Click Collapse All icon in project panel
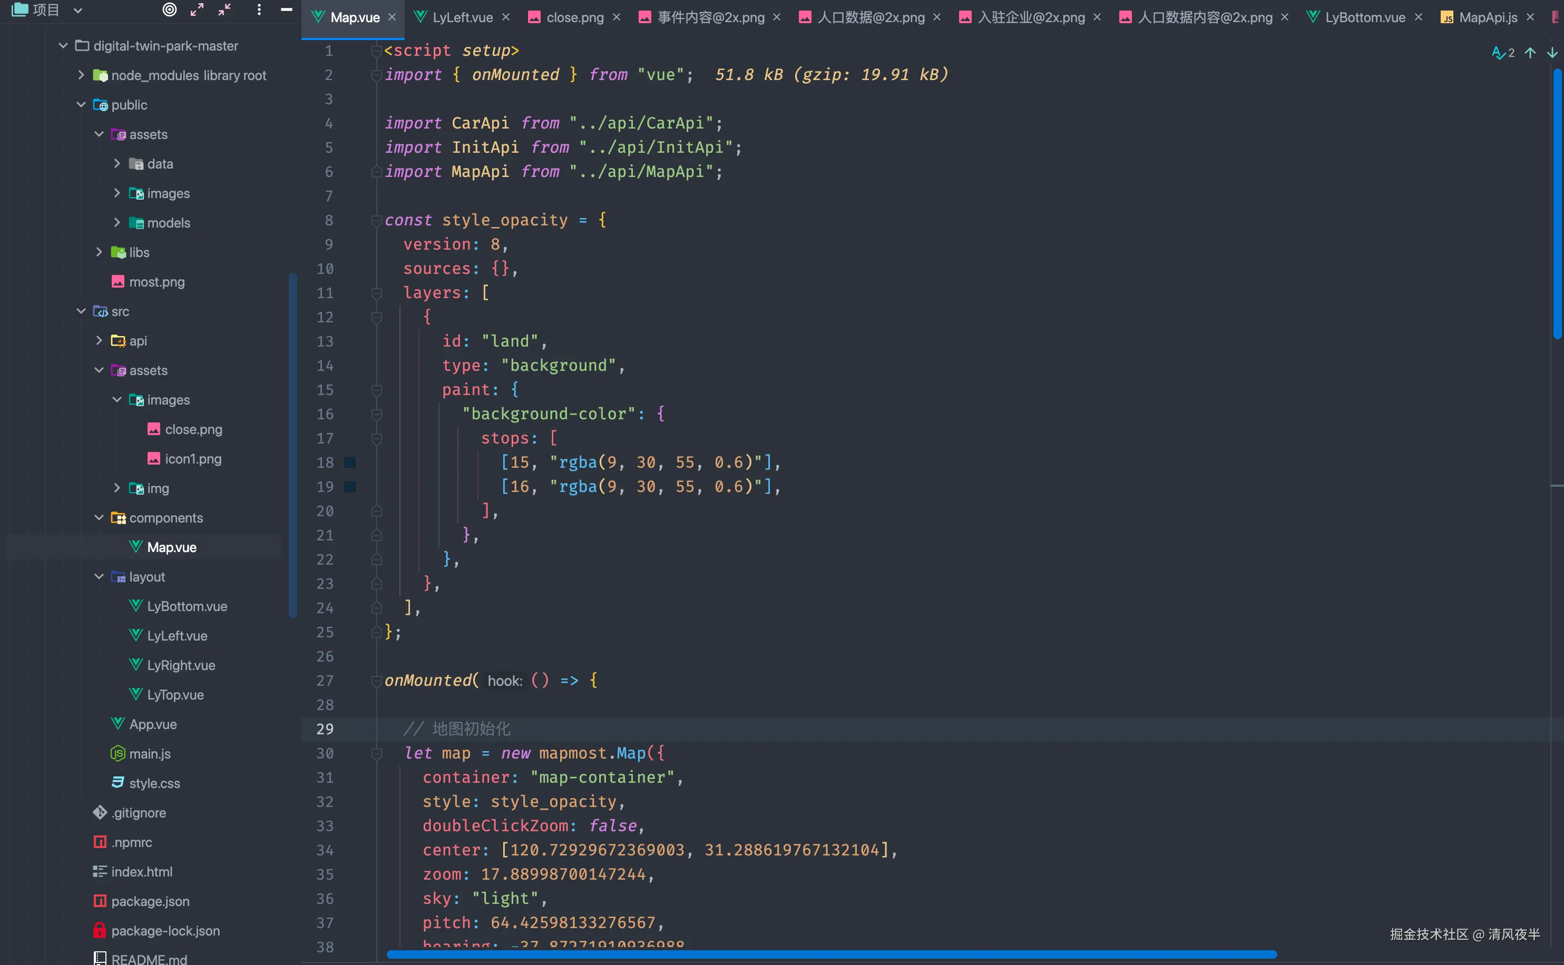Viewport: 1564px width, 965px height. pyautogui.click(x=224, y=9)
